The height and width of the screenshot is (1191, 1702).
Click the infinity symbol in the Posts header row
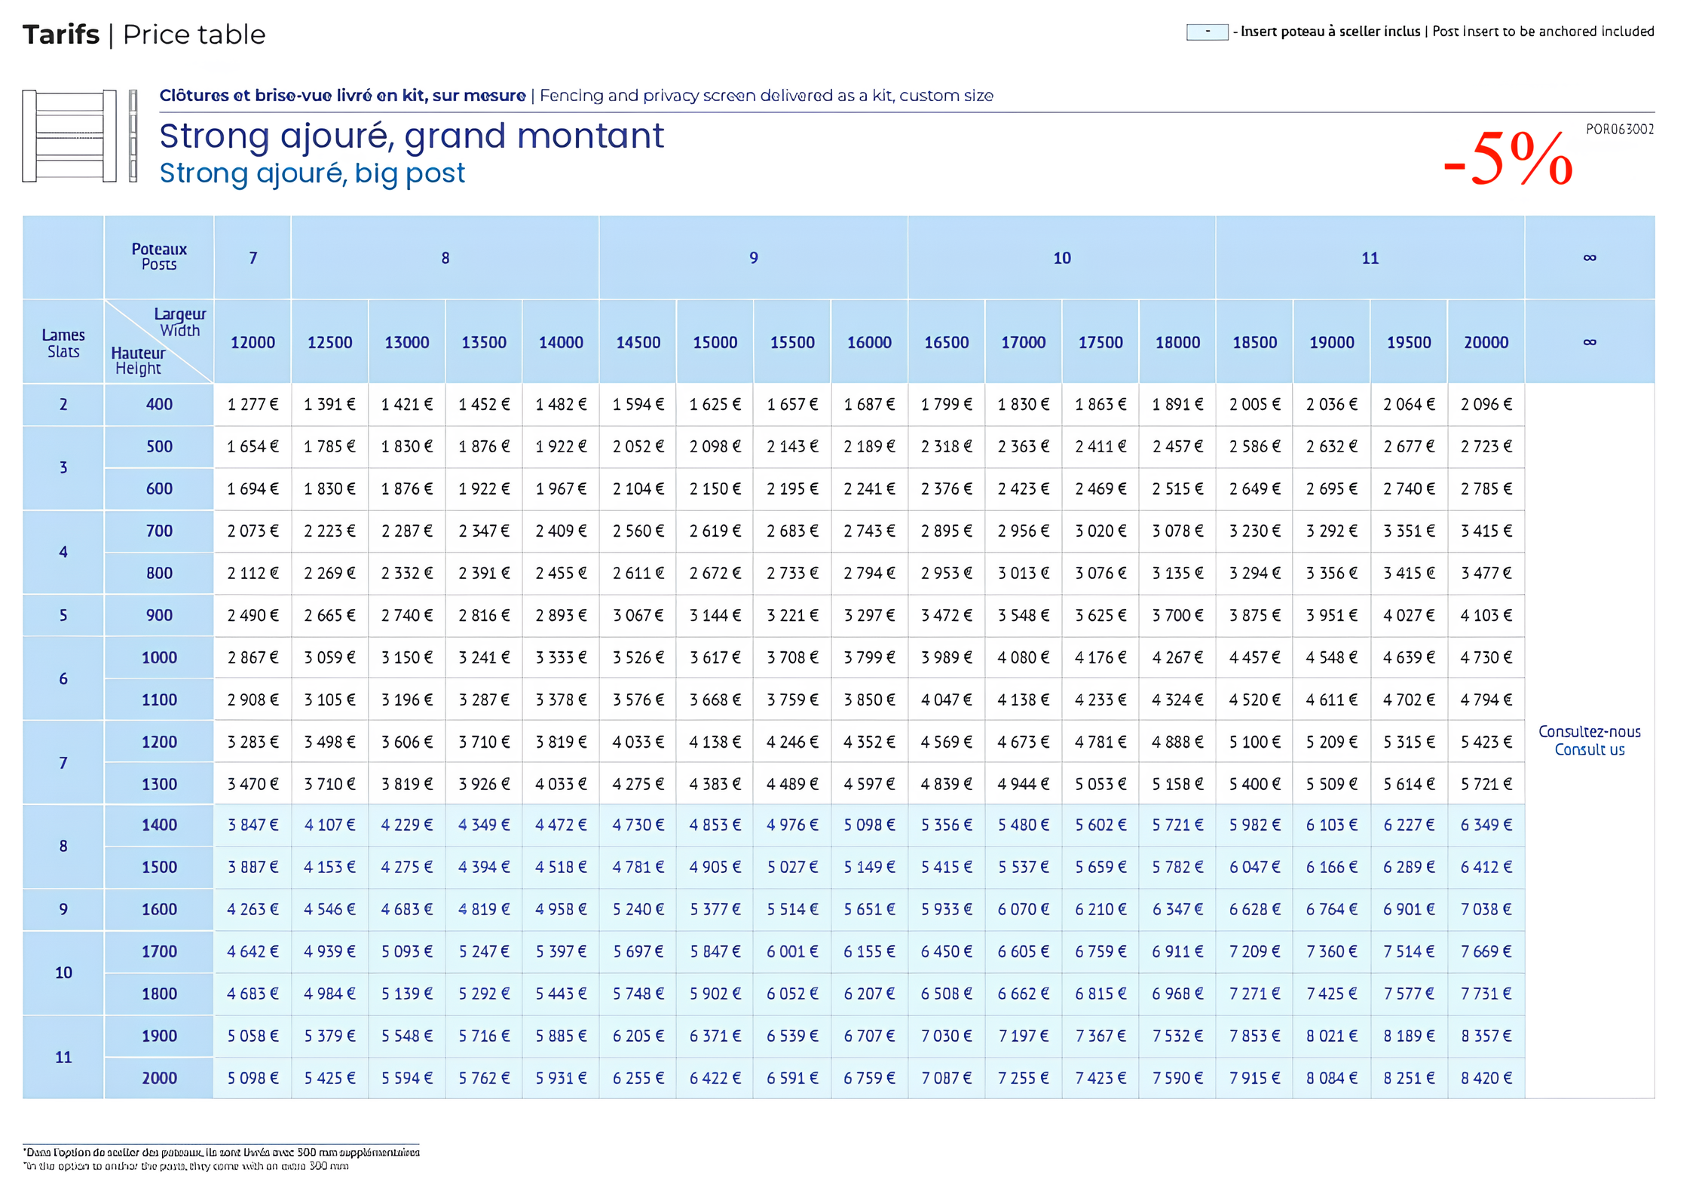click(x=1590, y=257)
